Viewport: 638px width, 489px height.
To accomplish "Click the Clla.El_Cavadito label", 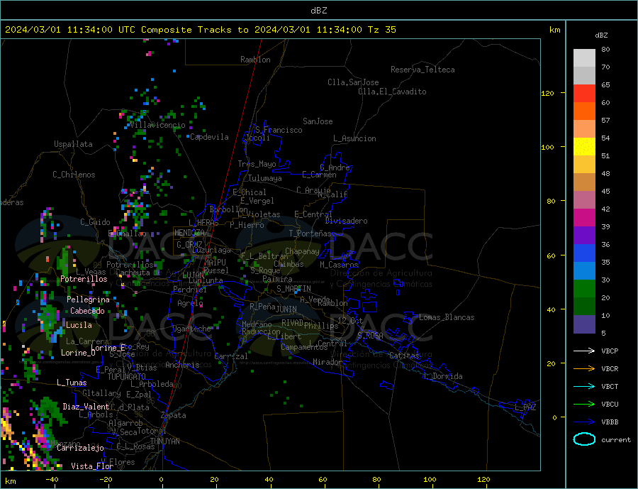I will [392, 92].
